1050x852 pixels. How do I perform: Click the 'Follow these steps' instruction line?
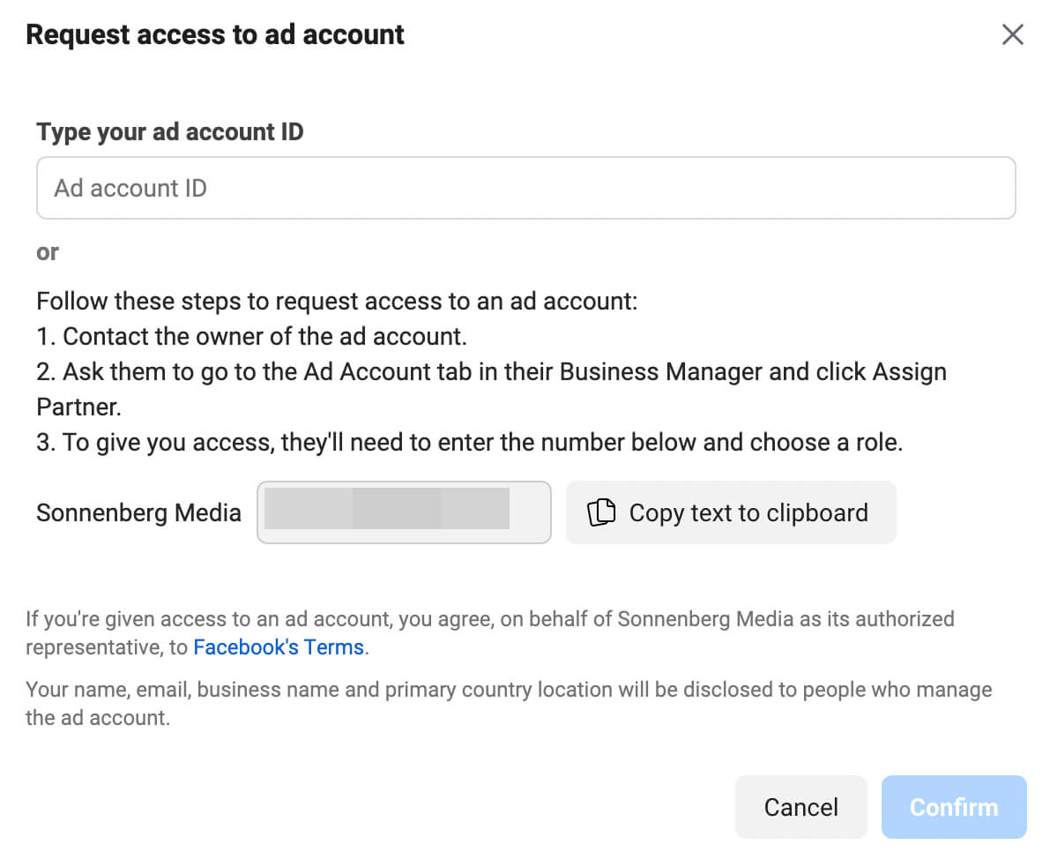coord(337,302)
